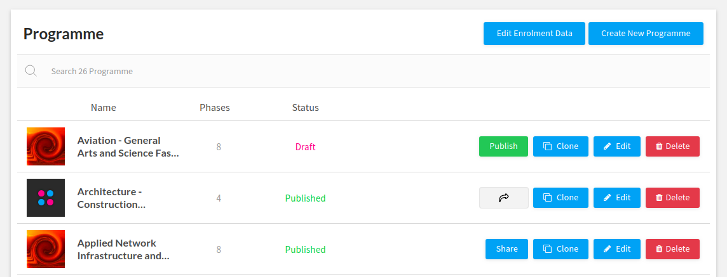Open the Architecture programme four-dot thumbnail
727x277 pixels.
point(46,198)
